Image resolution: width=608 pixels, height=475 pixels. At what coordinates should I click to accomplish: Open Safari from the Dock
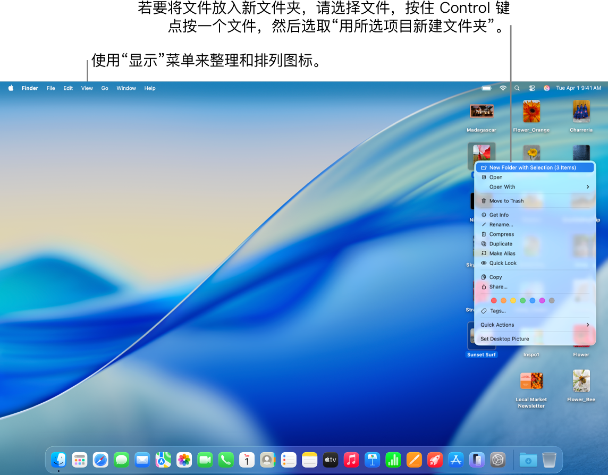point(100,460)
